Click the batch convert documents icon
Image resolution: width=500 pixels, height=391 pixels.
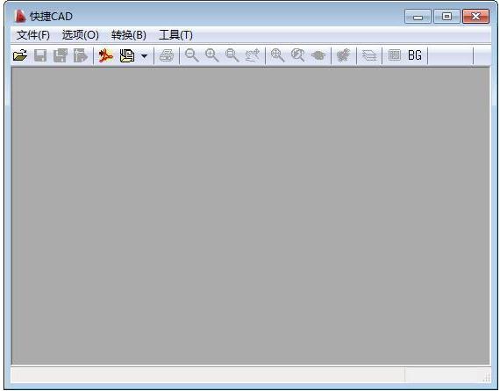point(127,55)
